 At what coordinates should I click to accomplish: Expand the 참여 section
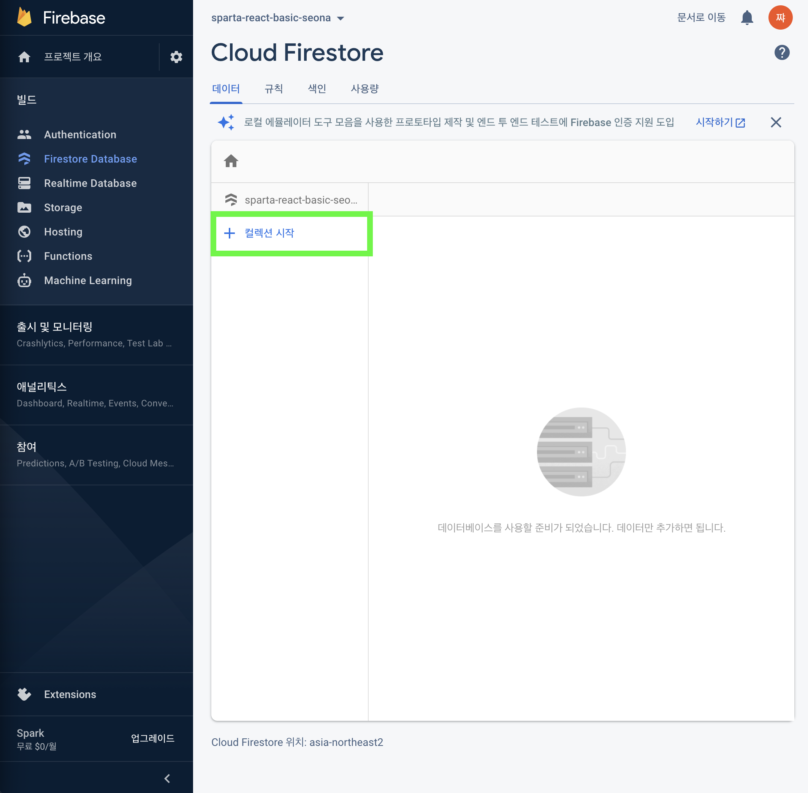coord(97,455)
